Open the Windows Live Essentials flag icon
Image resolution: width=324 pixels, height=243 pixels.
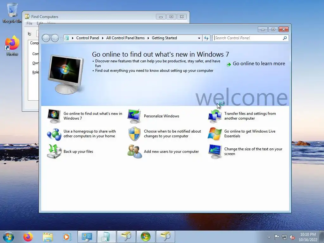coord(215,134)
